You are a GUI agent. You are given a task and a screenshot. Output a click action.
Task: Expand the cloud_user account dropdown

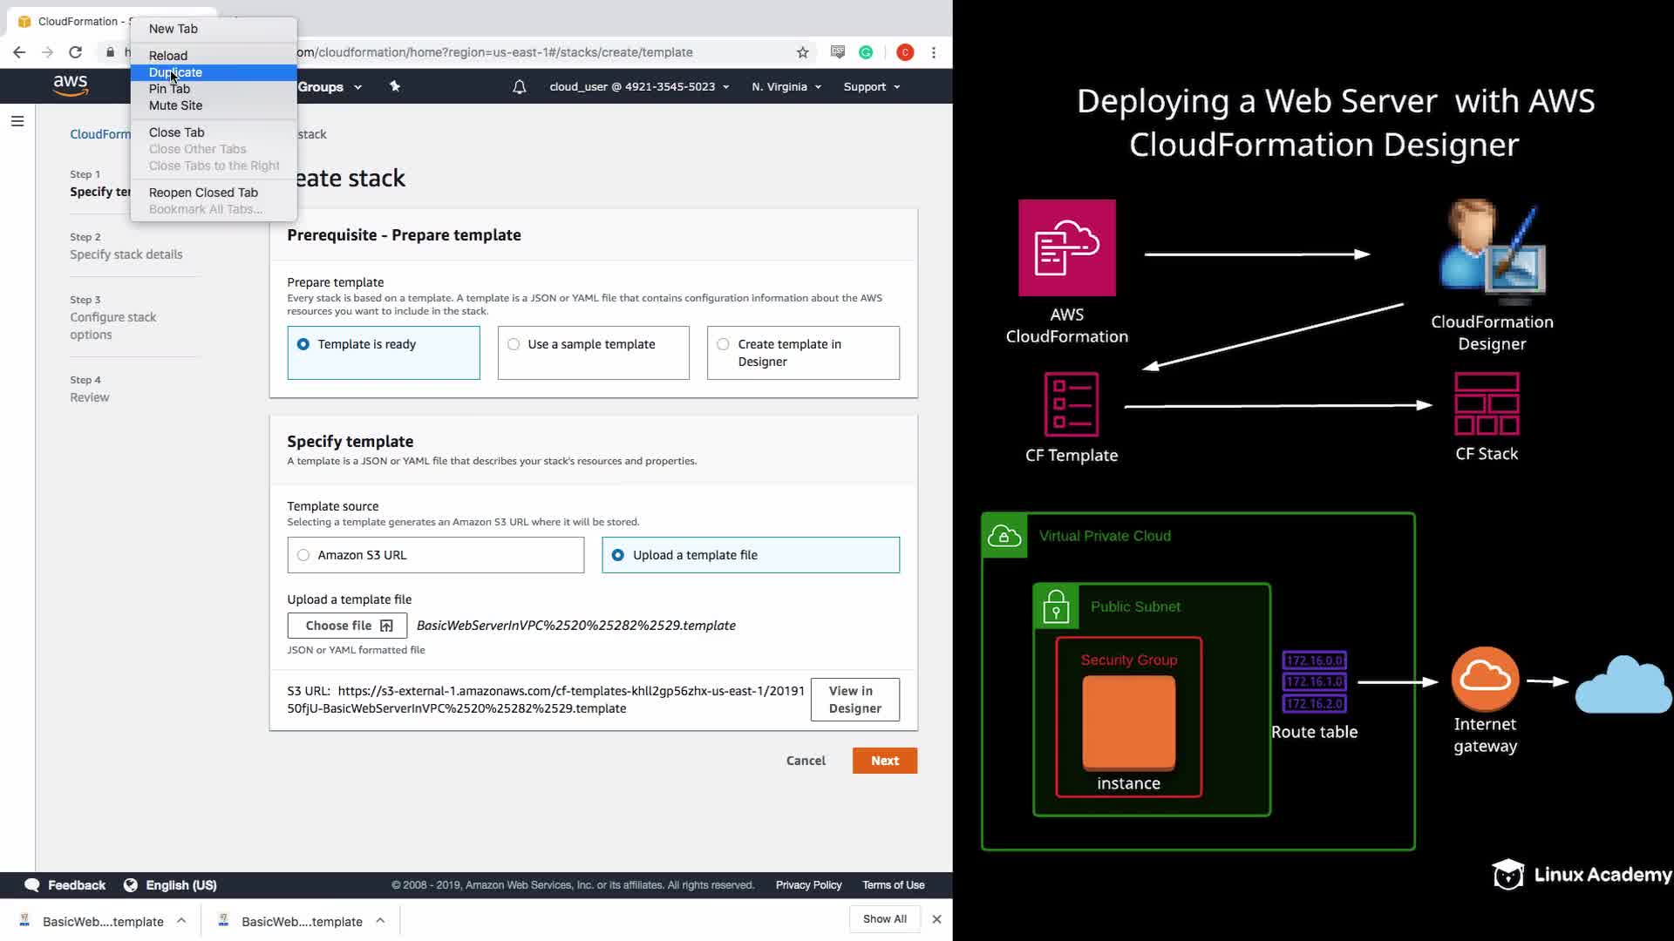point(638,87)
